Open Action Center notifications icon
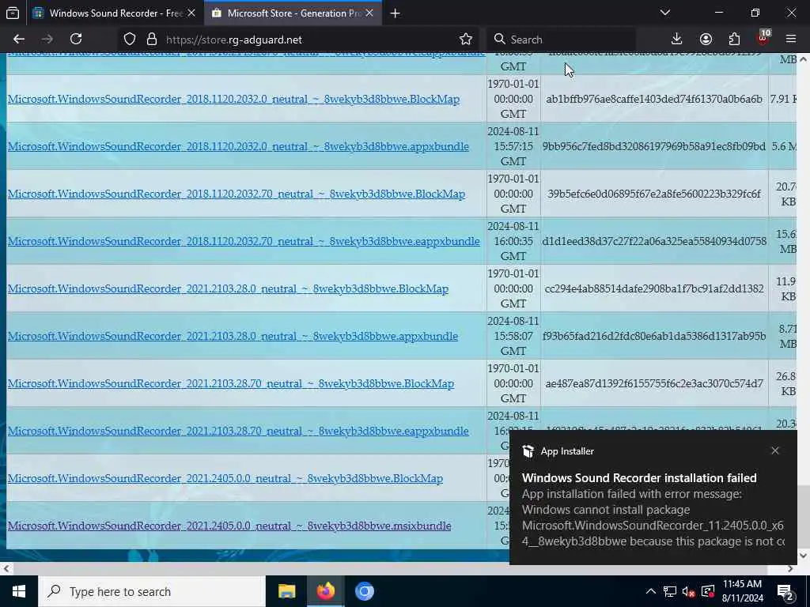Image resolution: width=810 pixels, height=607 pixels. click(x=785, y=592)
